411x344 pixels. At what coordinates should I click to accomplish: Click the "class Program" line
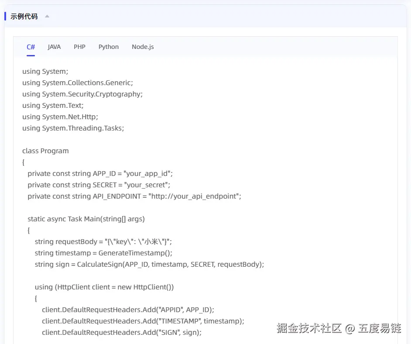[x=45, y=151]
